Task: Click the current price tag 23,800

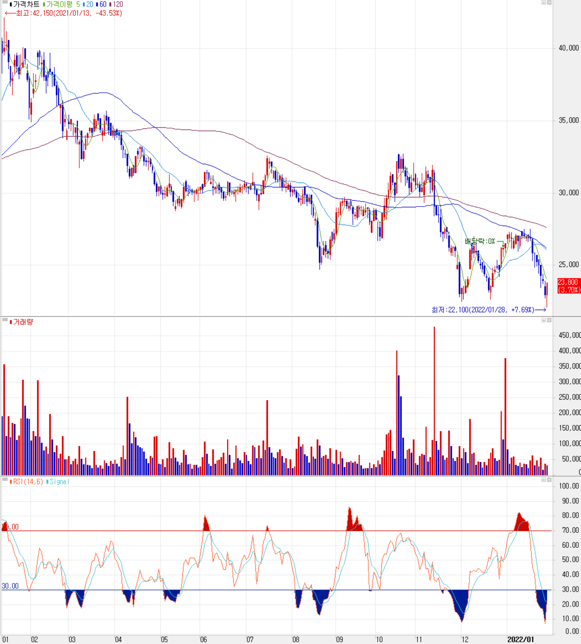Action: (x=569, y=286)
